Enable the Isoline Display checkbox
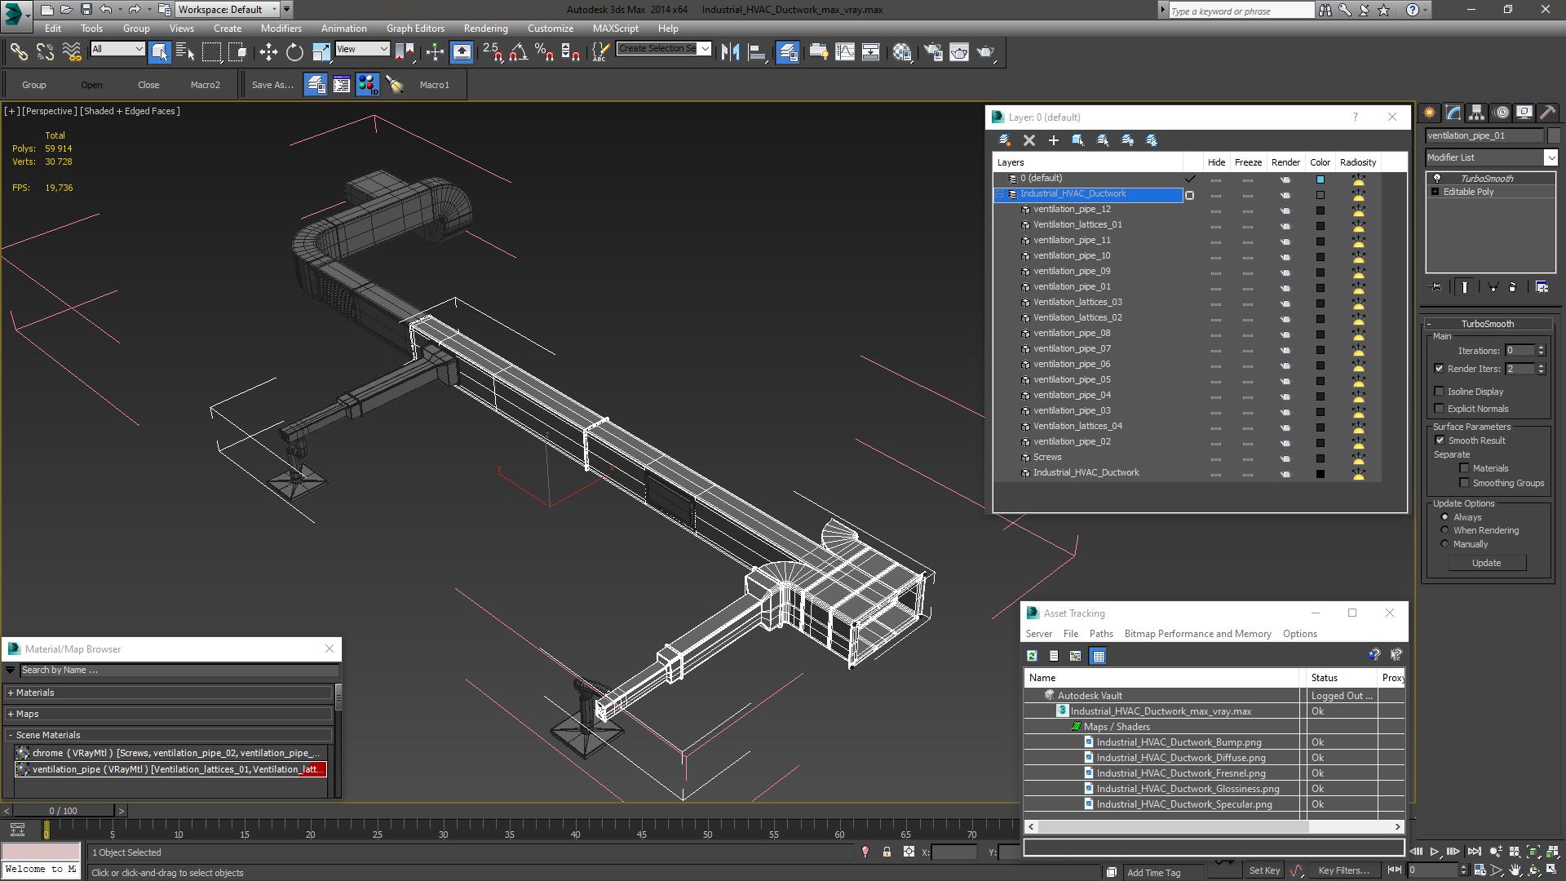 pyautogui.click(x=1440, y=392)
